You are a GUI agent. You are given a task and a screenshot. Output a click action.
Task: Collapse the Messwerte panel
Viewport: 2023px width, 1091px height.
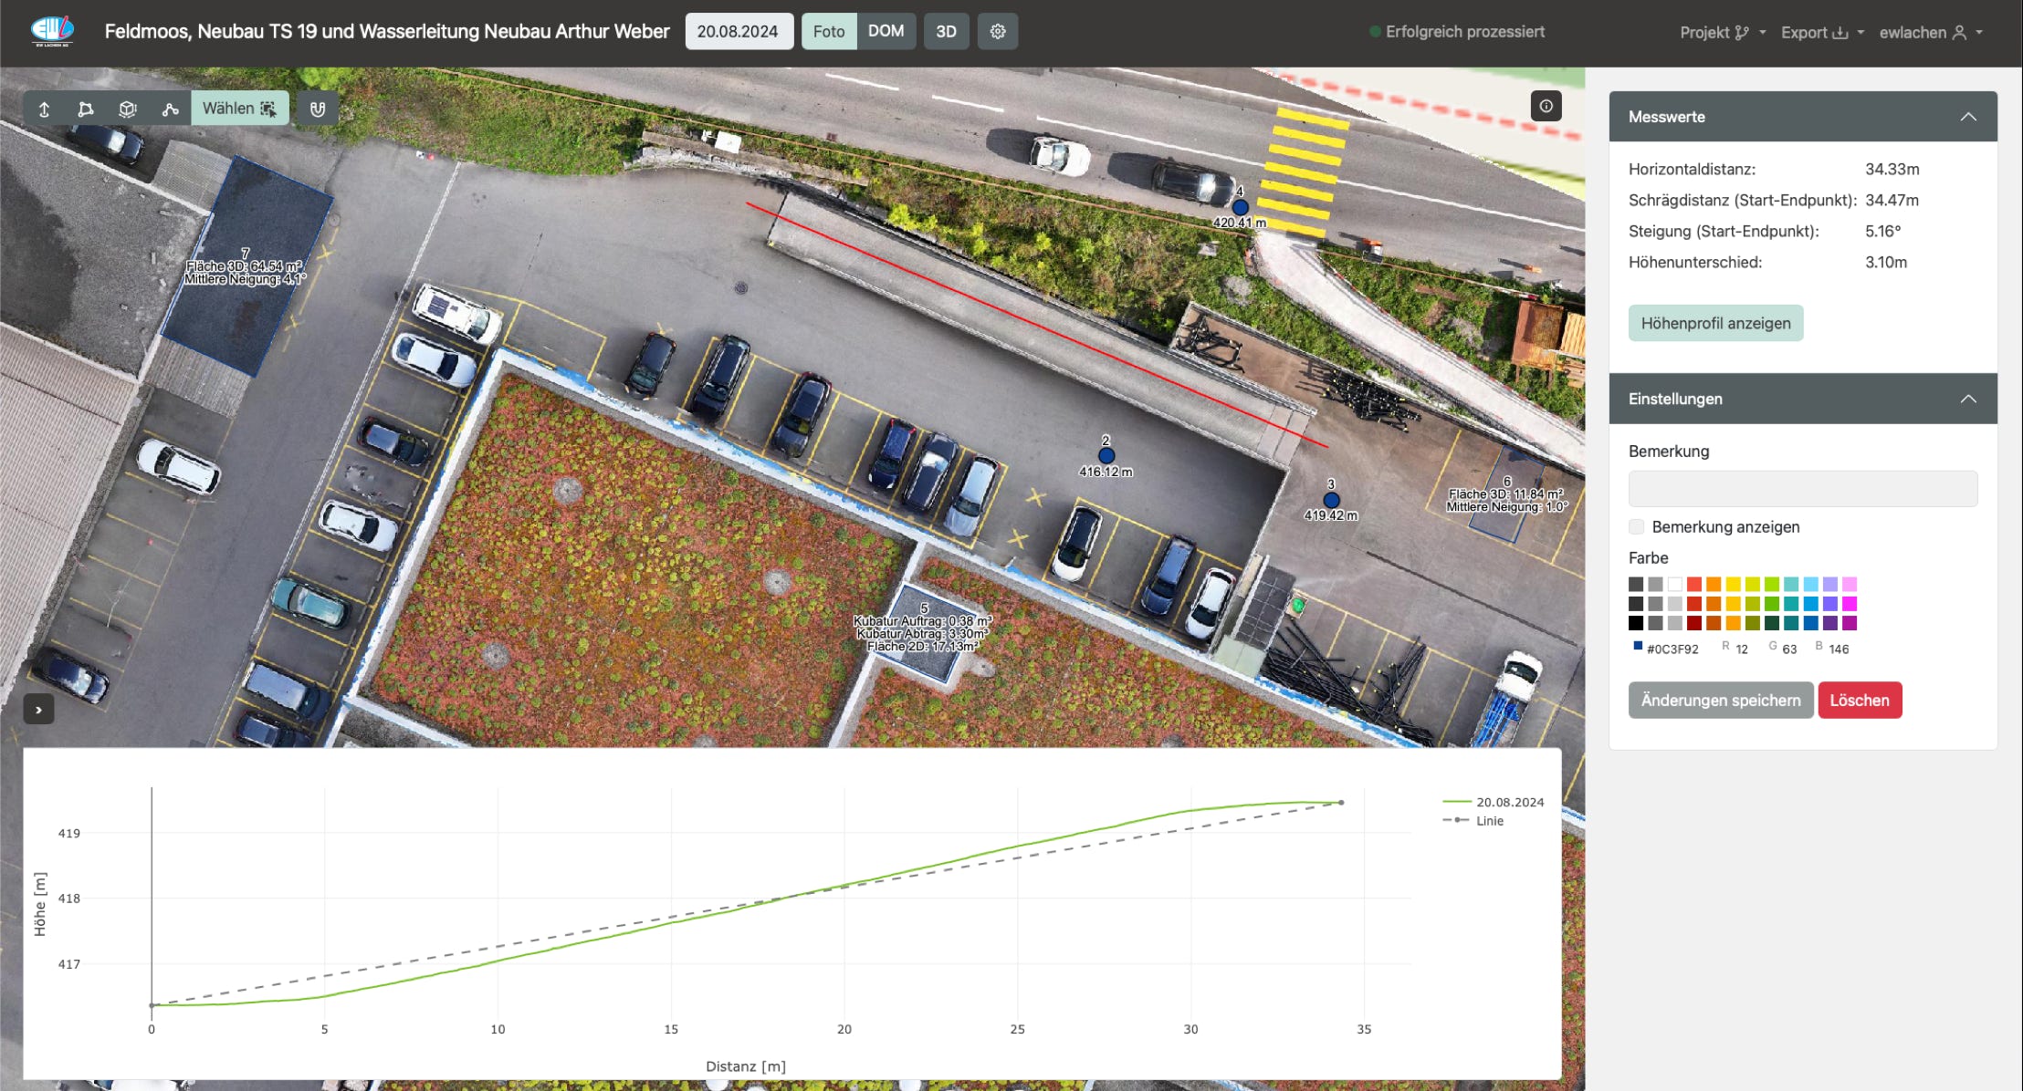click(1968, 117)
